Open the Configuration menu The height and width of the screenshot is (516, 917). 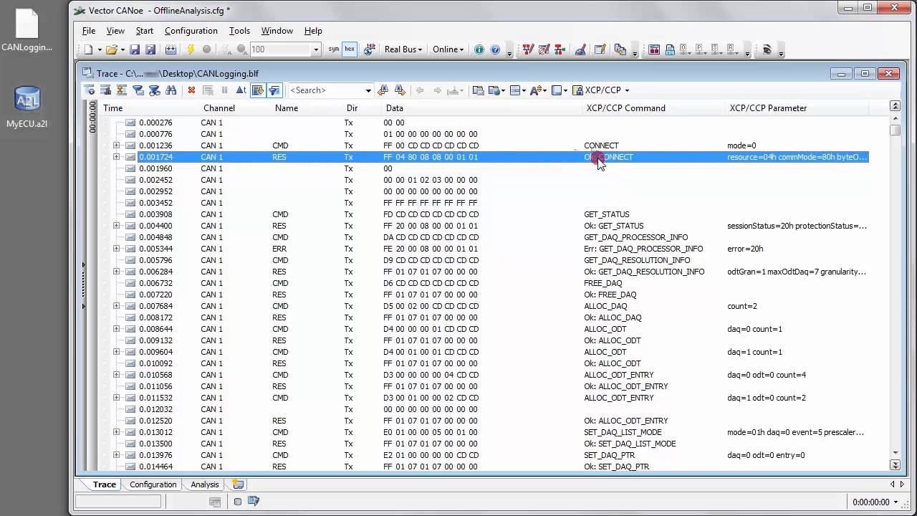pyautogui.click(x=191, y=31)
